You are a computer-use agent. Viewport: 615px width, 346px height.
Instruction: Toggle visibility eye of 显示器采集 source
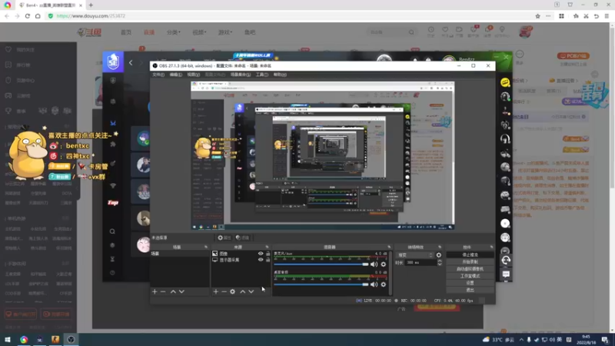[261, 260]
